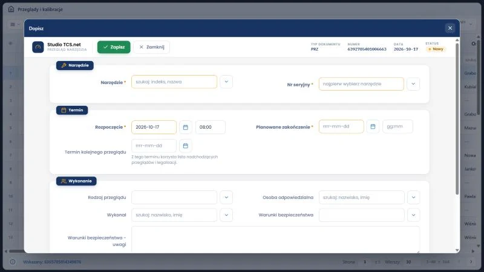Focus the Warunki bezpieczeństwa field

361,215
